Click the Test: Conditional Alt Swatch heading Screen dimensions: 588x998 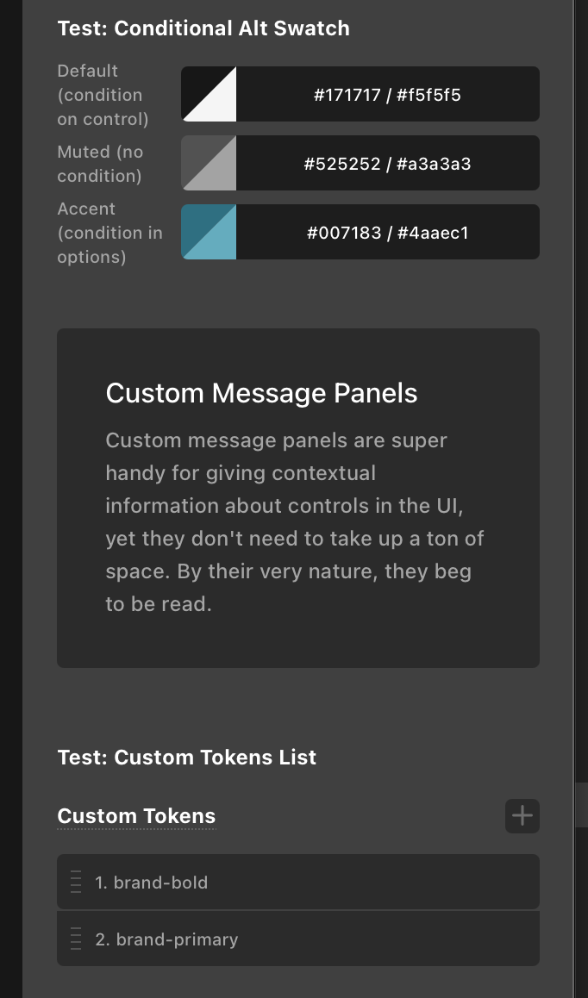203,28
